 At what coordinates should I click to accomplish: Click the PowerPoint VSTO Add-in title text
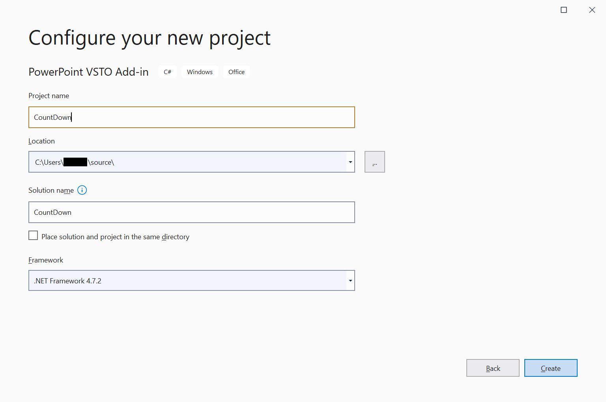88,72
